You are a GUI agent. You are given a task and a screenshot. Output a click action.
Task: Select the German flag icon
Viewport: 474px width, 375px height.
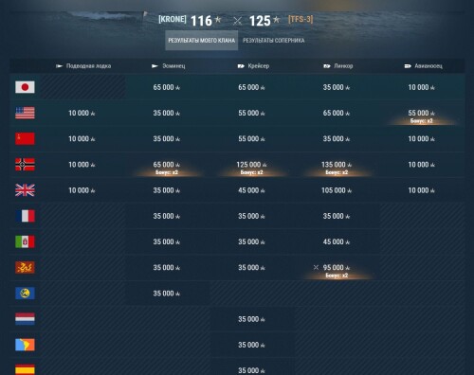25,165
